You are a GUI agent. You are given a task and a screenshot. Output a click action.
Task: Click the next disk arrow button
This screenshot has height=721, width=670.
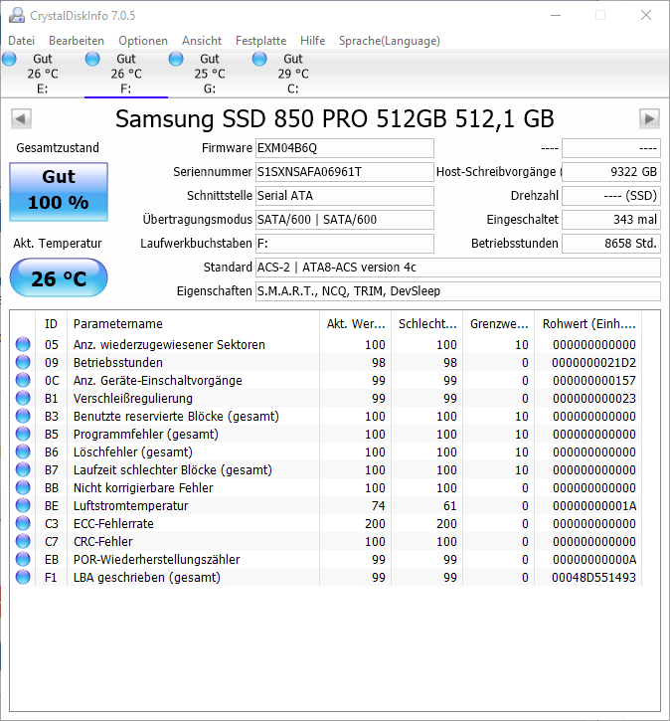pyautogui.click(x=649, y=119)
